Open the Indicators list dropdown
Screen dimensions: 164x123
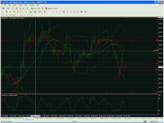31,12
